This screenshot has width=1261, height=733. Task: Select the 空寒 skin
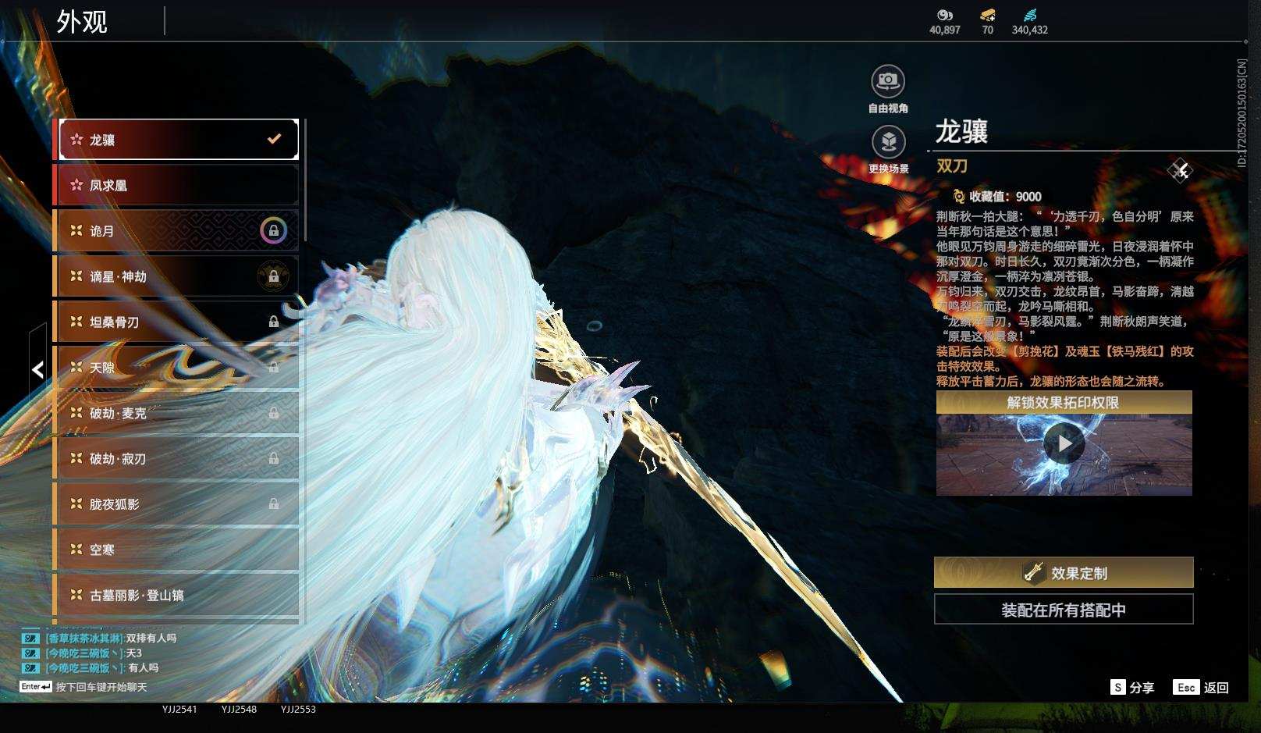[x=176, y=550]
